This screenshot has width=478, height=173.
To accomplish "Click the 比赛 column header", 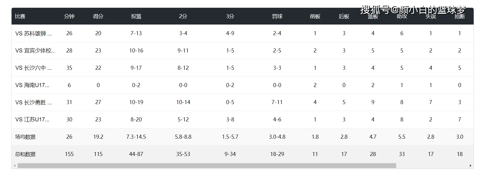I will tap(20, 16).
